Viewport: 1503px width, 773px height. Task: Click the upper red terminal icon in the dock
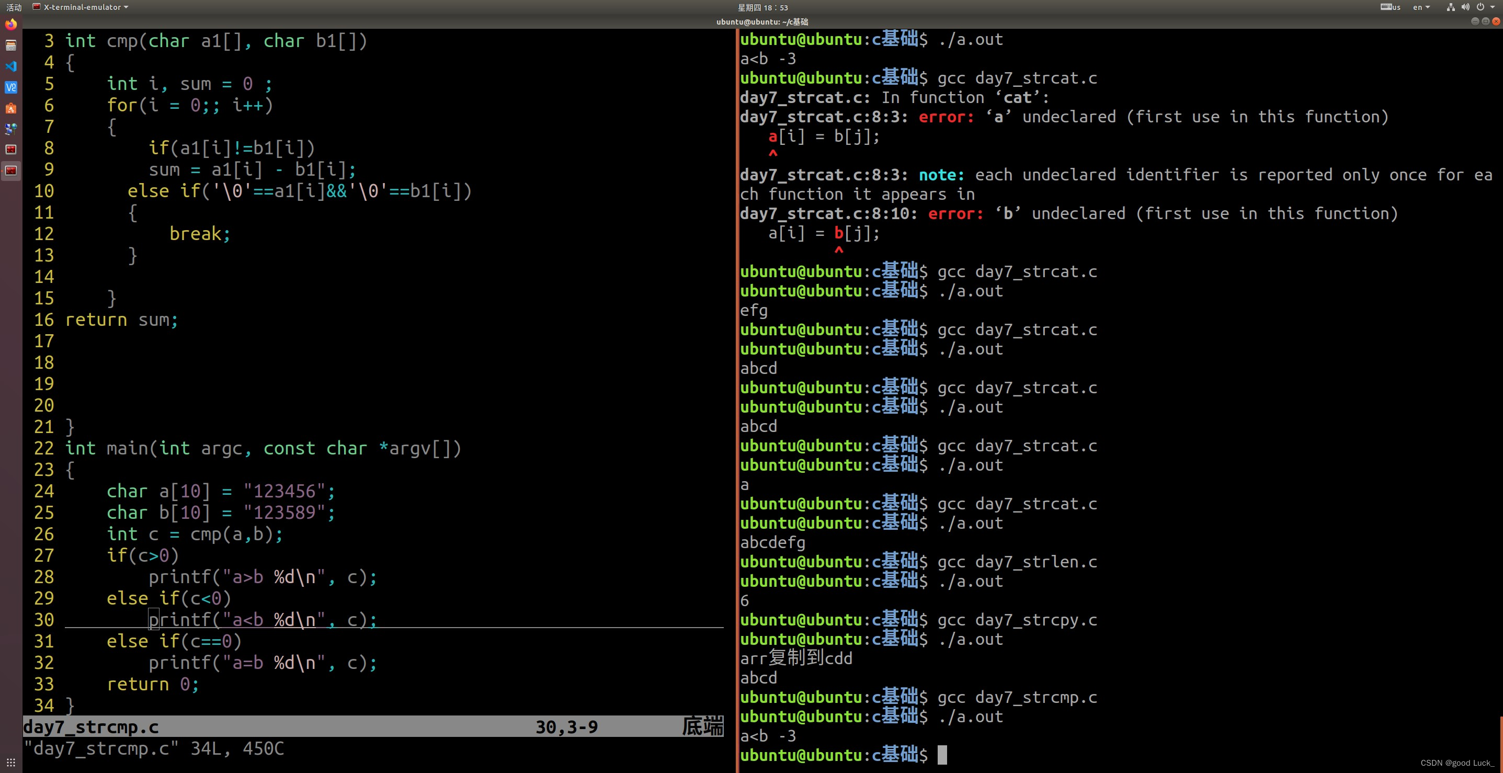10,150
